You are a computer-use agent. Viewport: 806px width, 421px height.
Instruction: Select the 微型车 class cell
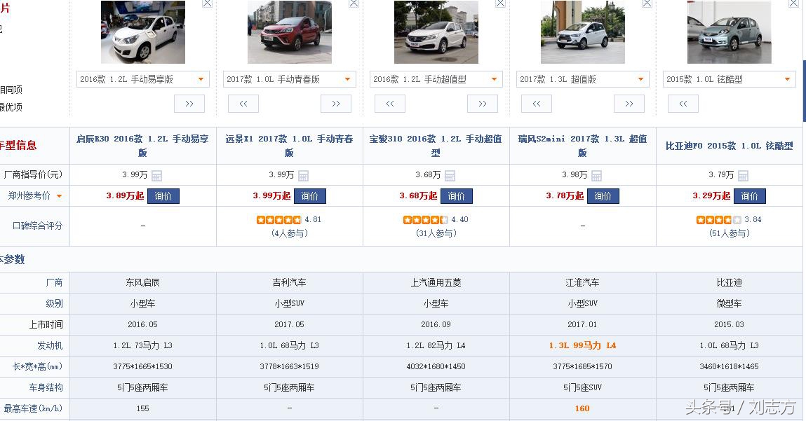pos(730,303)
